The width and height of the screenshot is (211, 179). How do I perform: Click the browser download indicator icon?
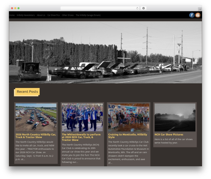click(x=143, y=8)
